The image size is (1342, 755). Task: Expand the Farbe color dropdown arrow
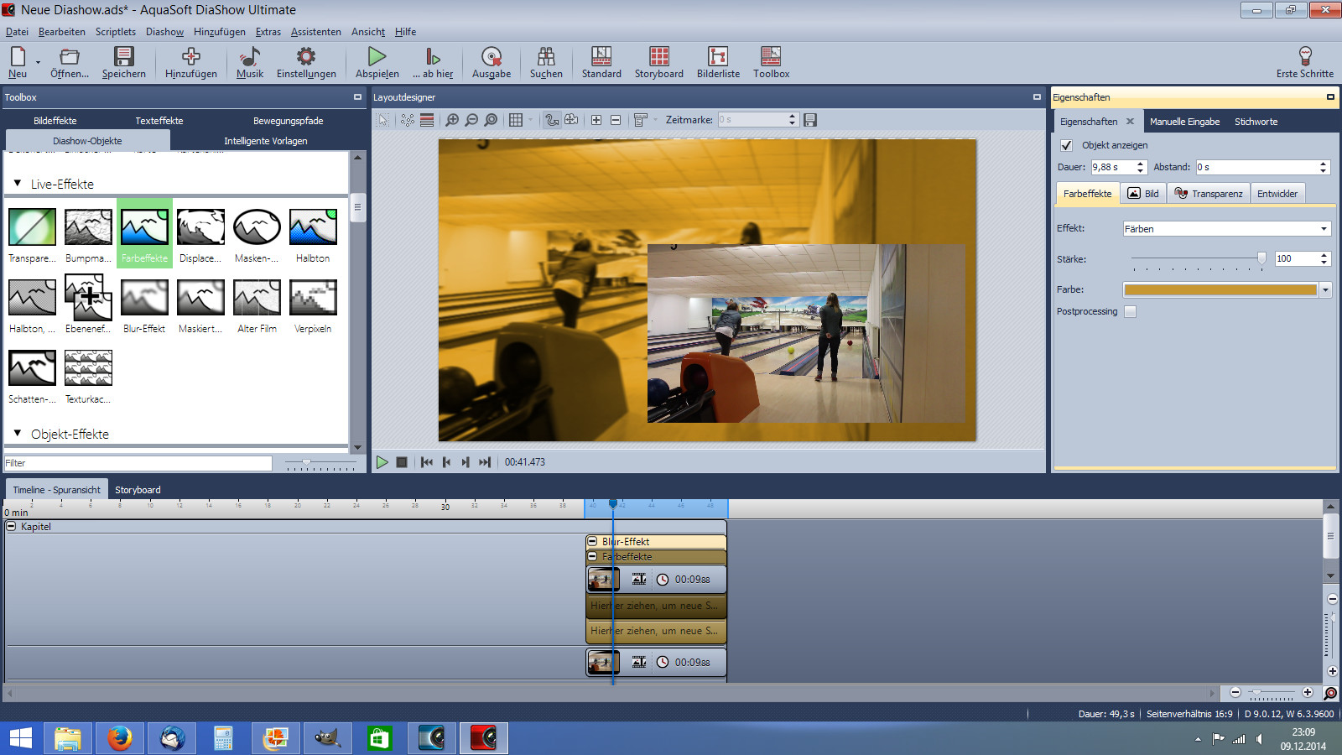pyautogui.click(x=1325, y=290)
